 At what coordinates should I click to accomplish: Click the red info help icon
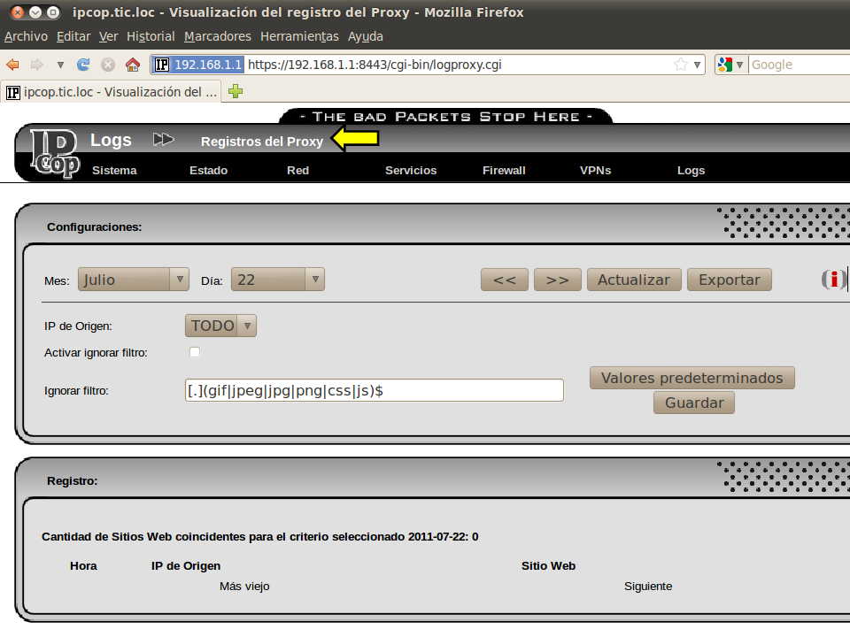[x=833, y=280]
